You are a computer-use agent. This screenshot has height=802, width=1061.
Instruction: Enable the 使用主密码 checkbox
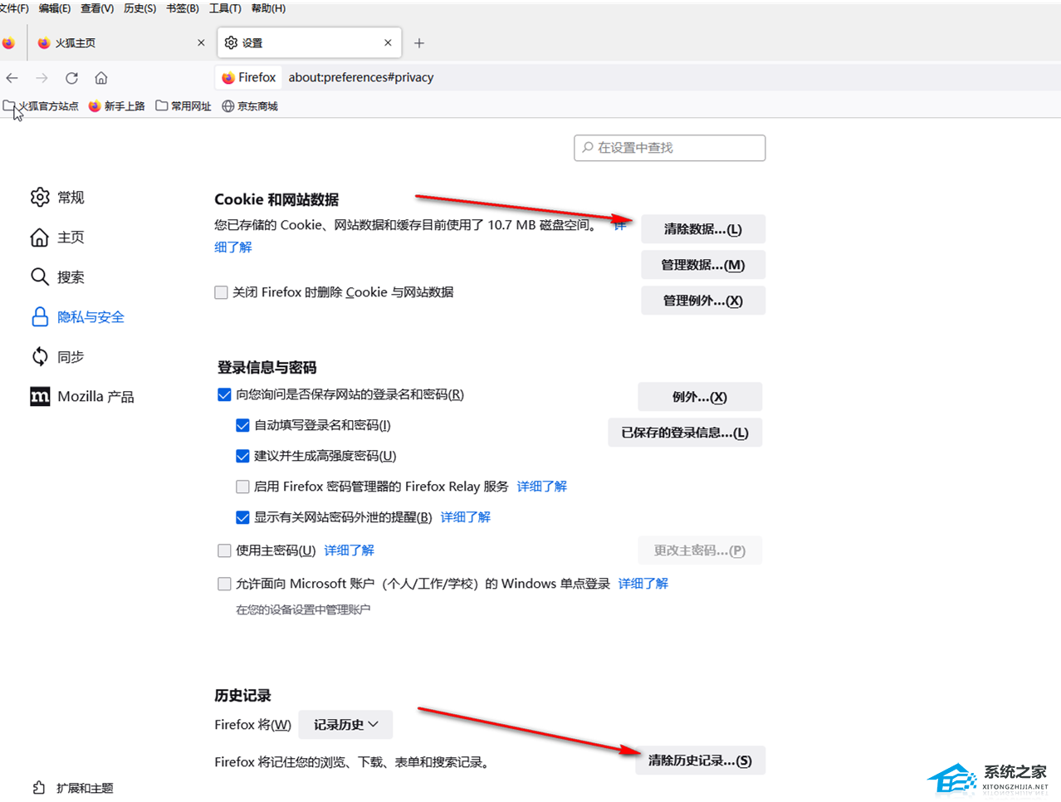coord(224,550)
